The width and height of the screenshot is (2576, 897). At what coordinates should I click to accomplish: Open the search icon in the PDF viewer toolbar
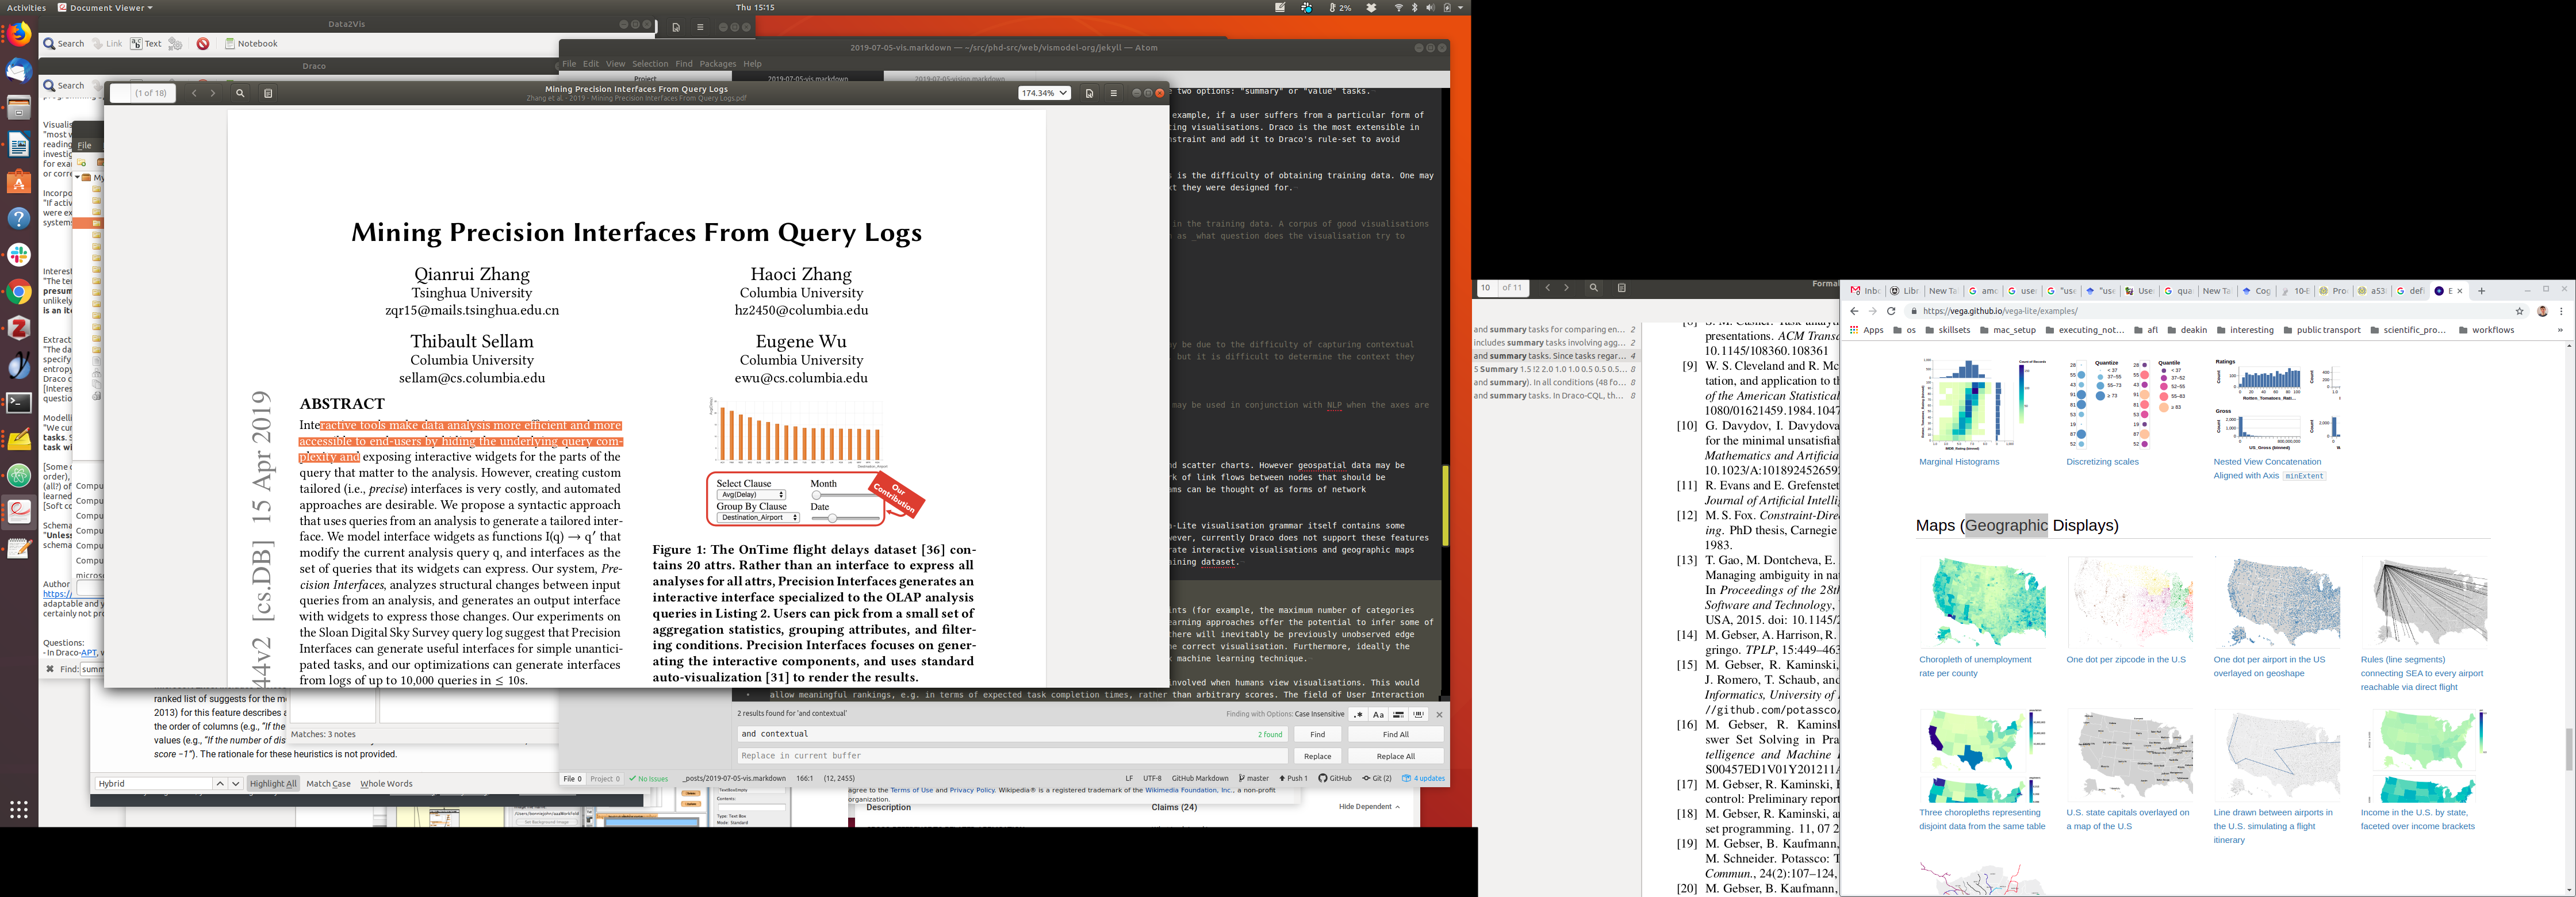pos(240,93)
